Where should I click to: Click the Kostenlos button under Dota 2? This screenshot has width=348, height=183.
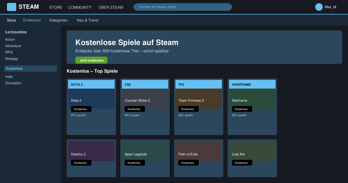coord(81,109)
